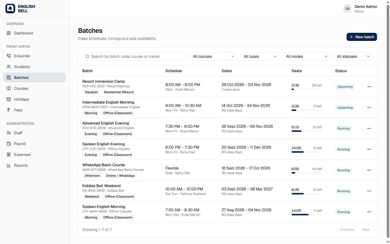Click the DA user avatar
Image resolution: width=390 pixels, height=244 pixels.
[x=347, y=9]
